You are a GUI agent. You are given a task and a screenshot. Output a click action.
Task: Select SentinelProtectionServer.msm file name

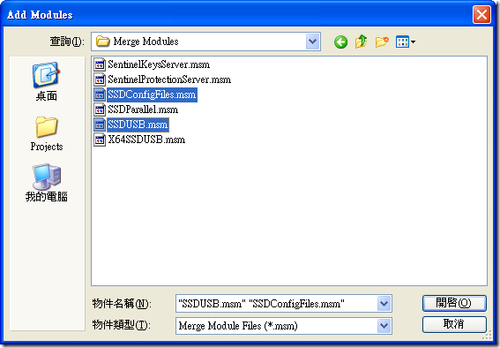[x=169, y=79]
